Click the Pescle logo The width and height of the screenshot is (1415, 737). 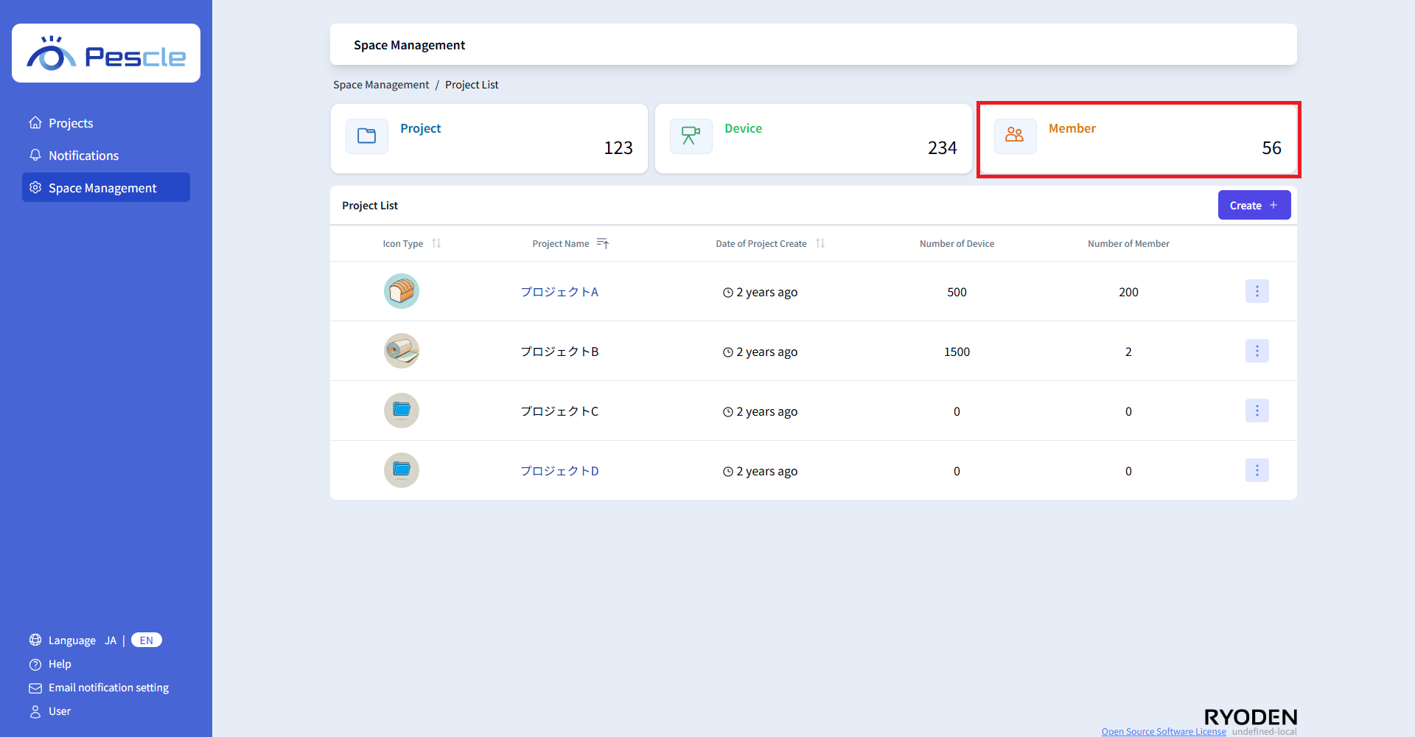(106, 54)
